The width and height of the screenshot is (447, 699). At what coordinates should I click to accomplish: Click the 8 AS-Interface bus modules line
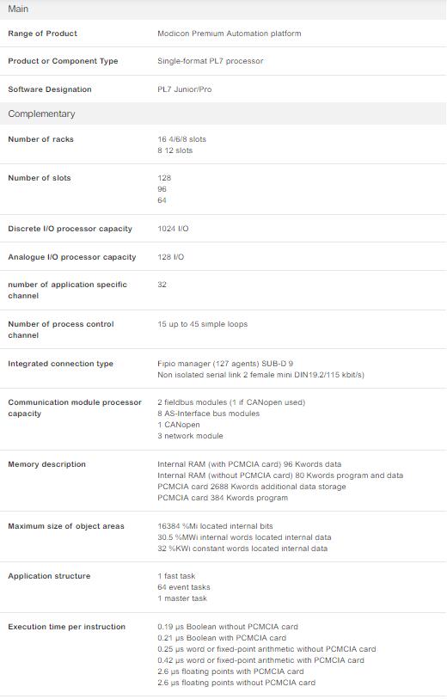[x=209, y=414]
